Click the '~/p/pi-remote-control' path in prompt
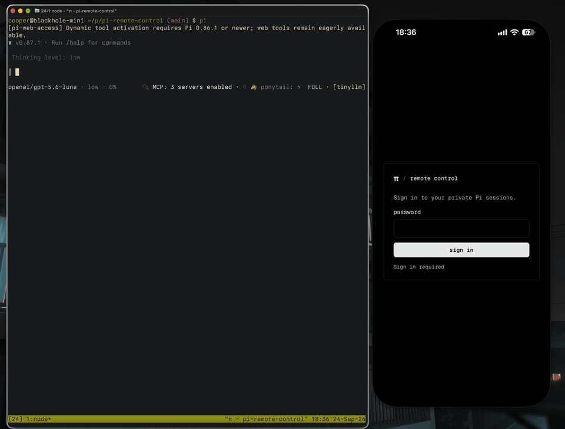The width and height of the screenshot is (565, 429). [x=125, y=21]
